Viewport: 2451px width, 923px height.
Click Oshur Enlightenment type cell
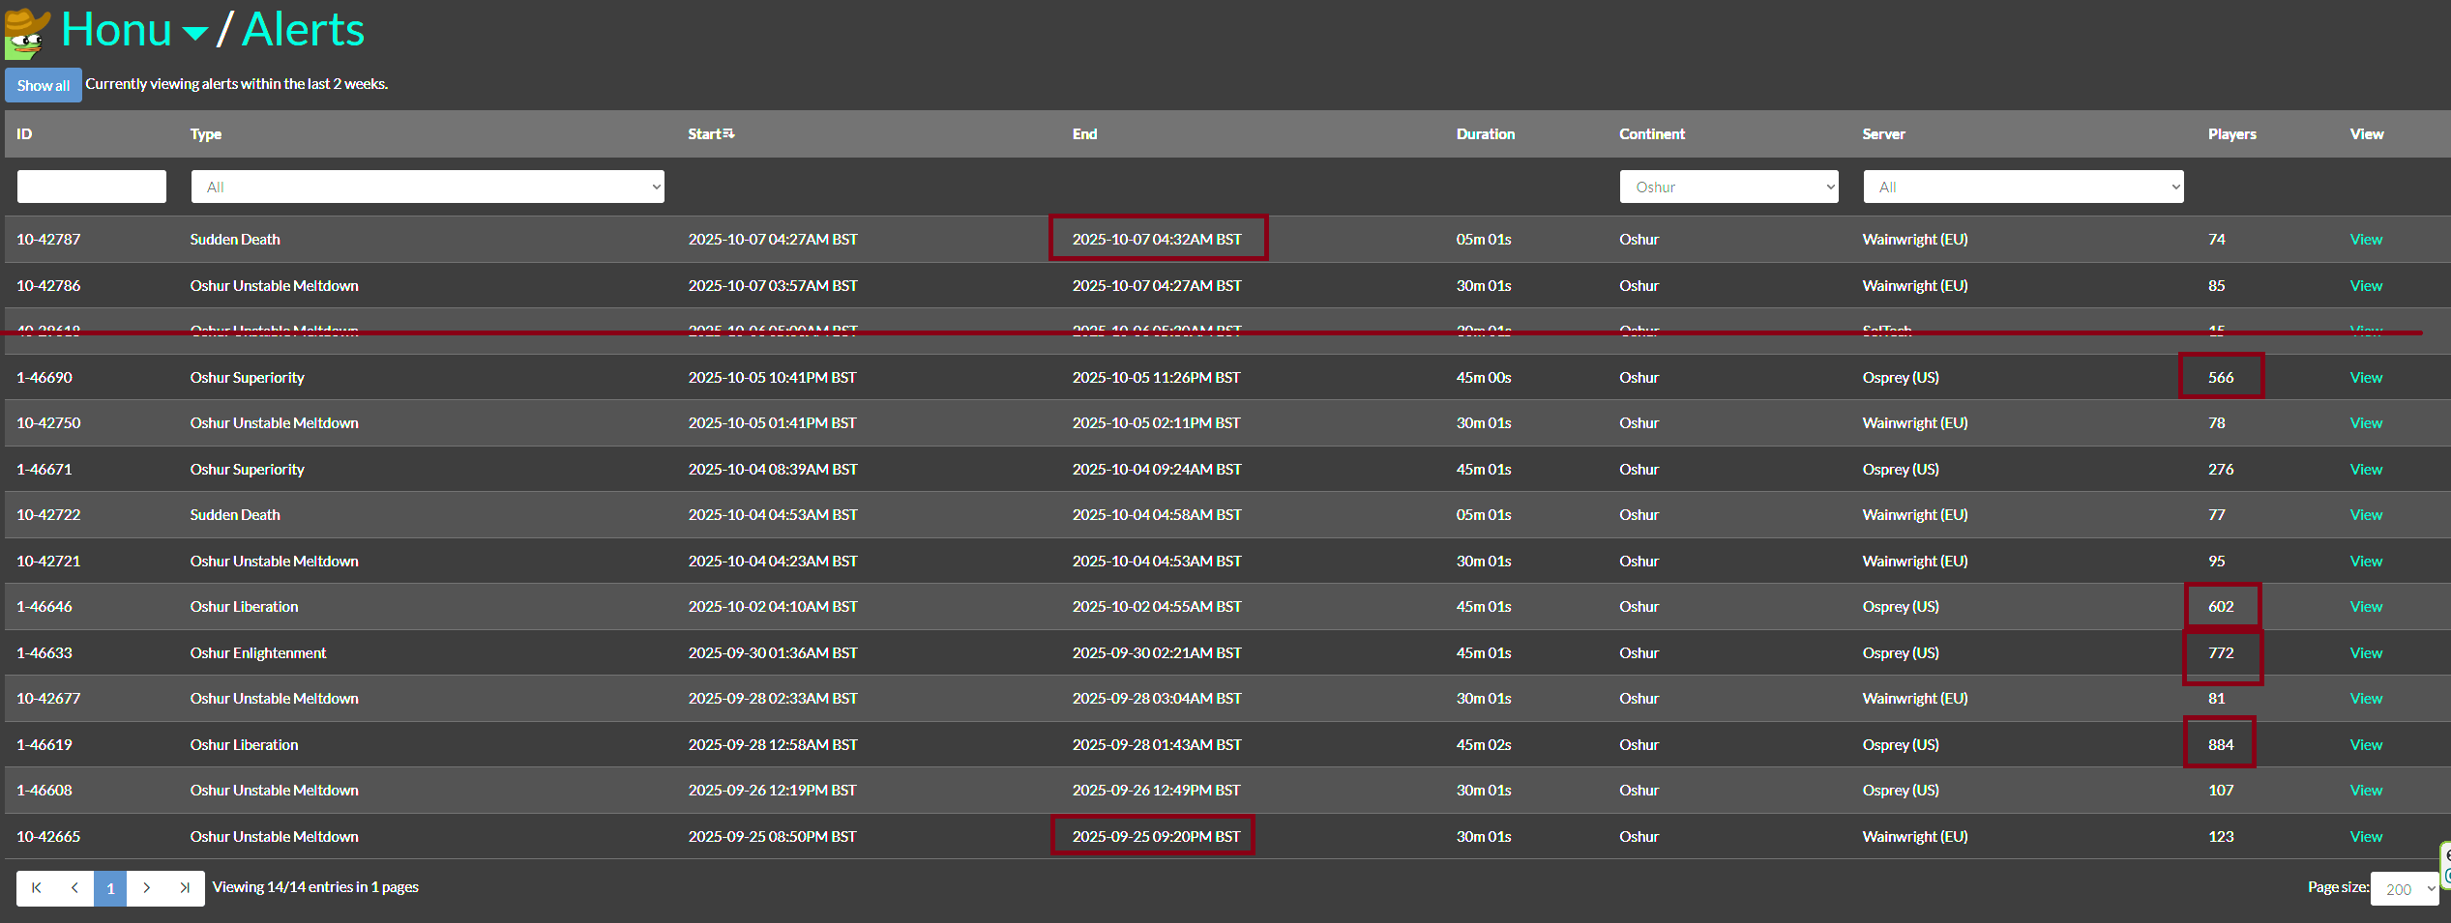coord(258,653)
